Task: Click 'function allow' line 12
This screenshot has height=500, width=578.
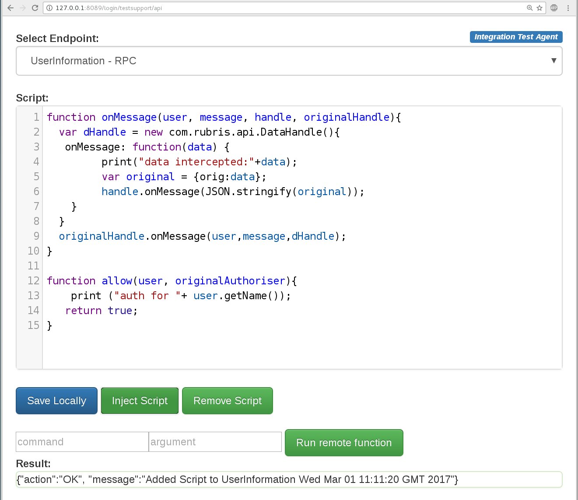Action: 172,281
